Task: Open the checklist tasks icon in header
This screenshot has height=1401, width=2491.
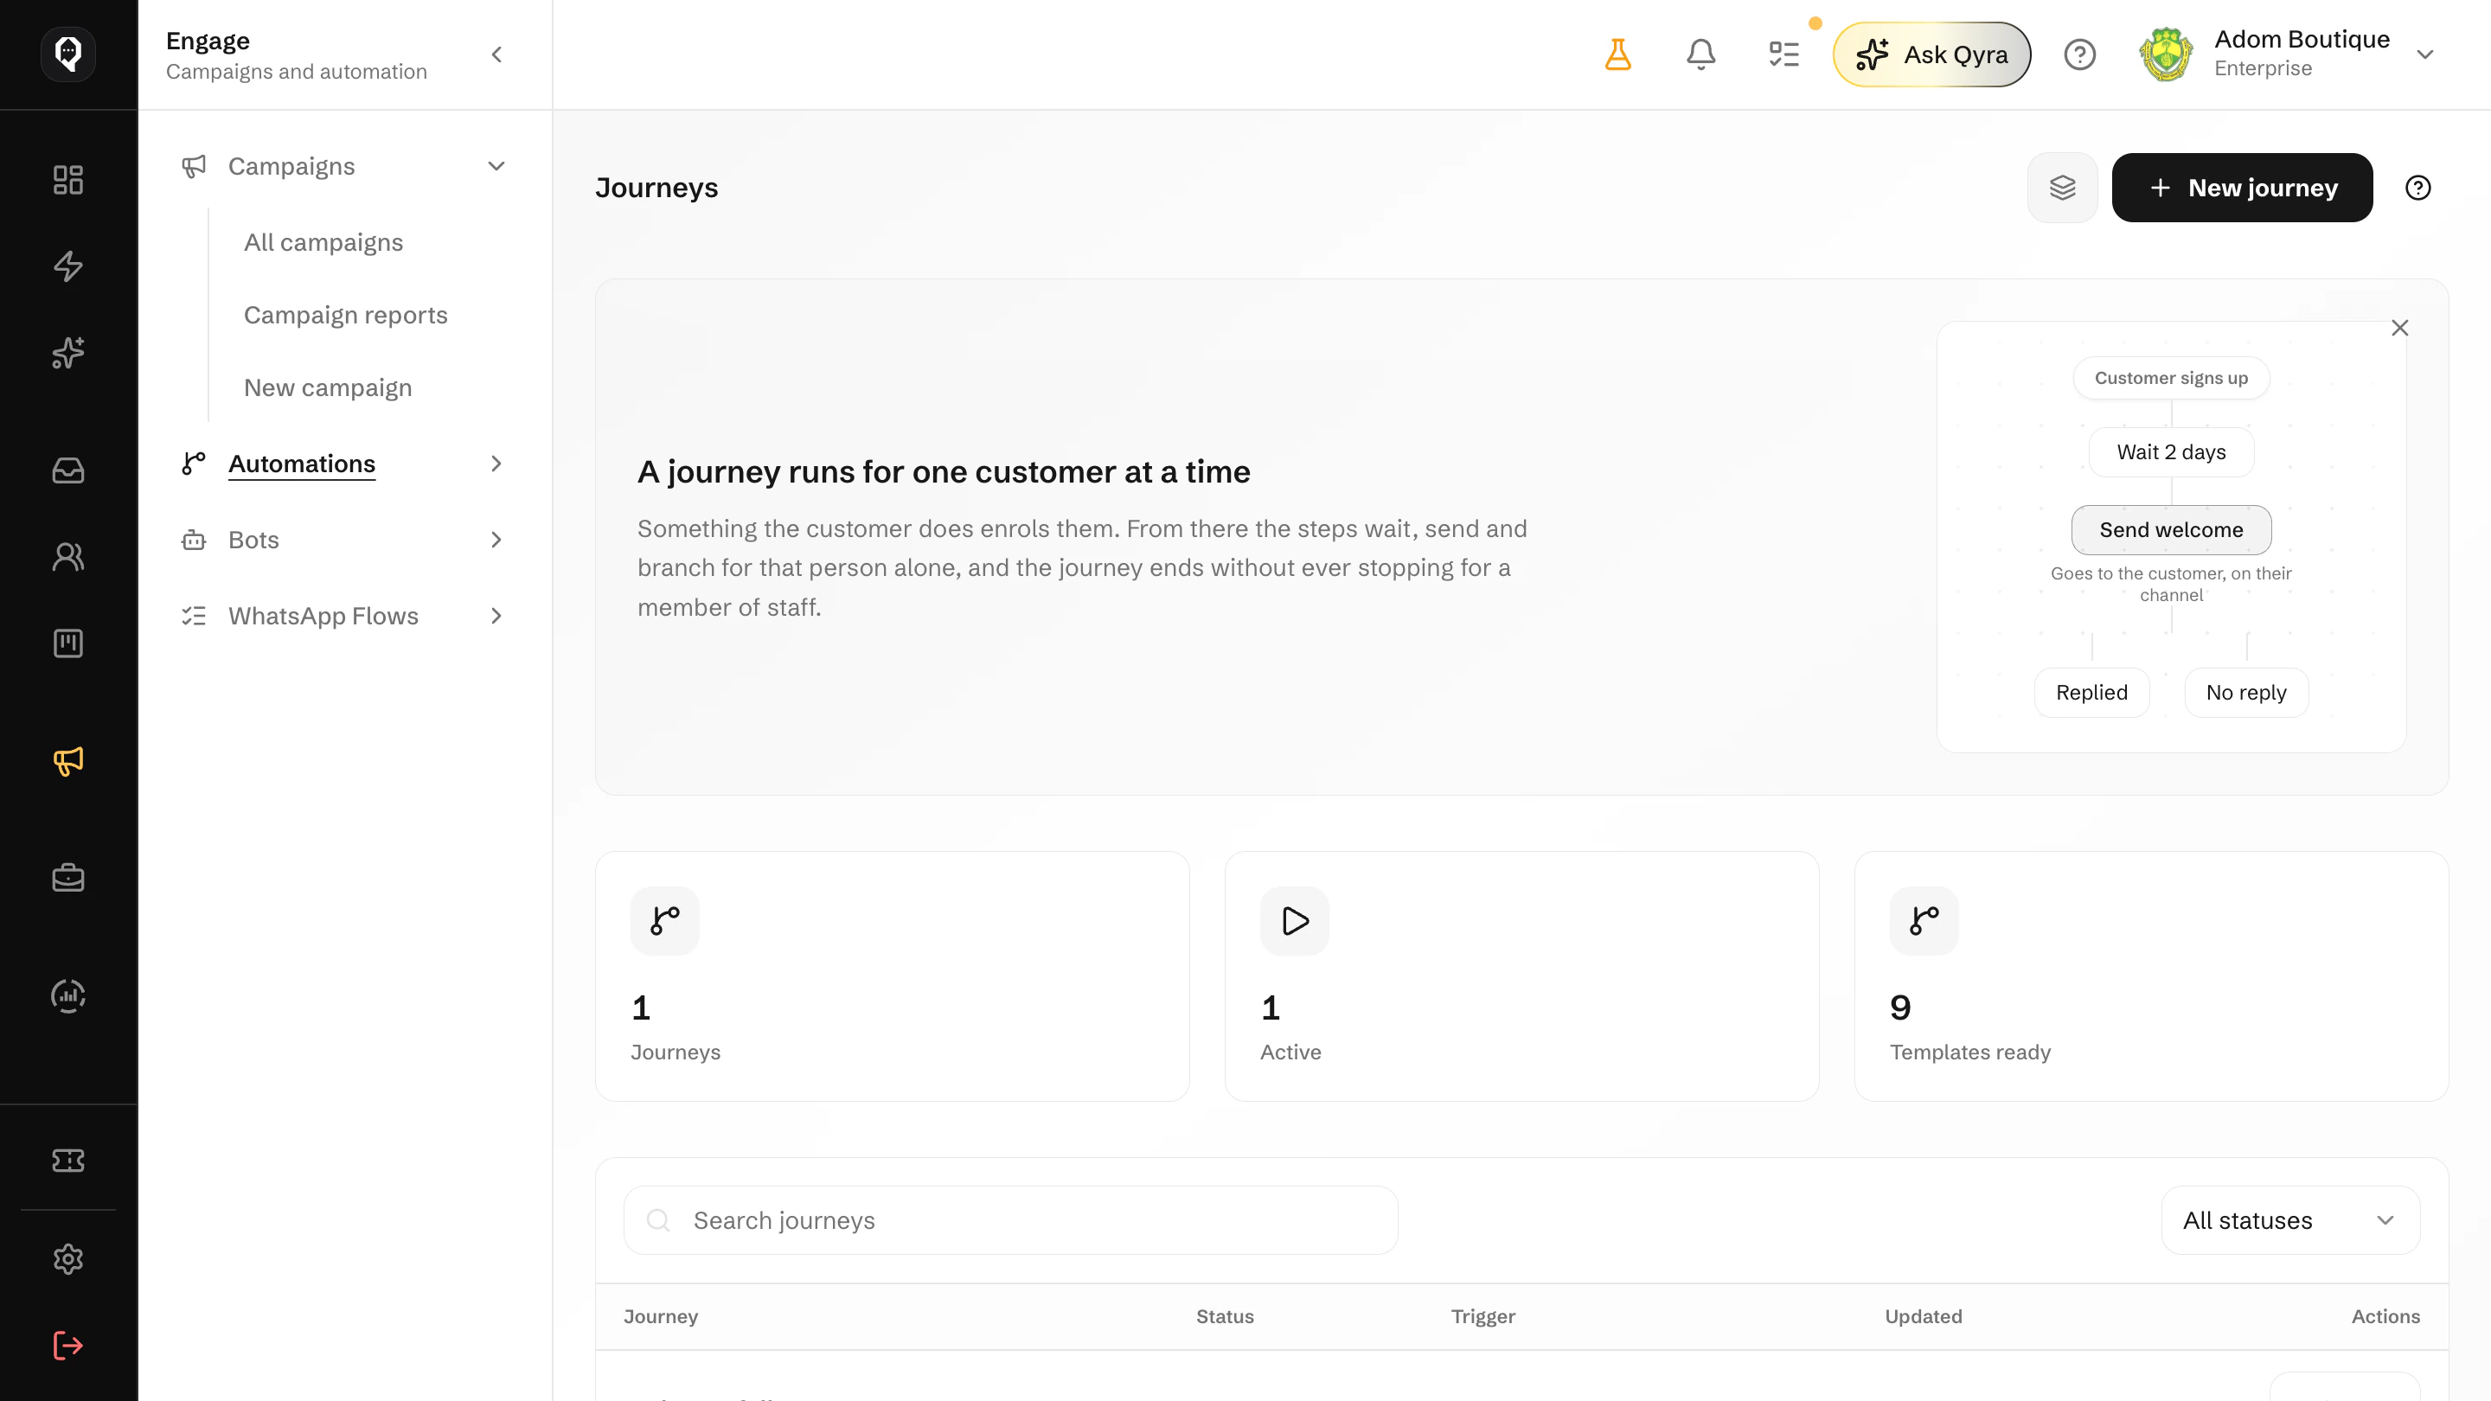Action: [x=1784, y=54]
